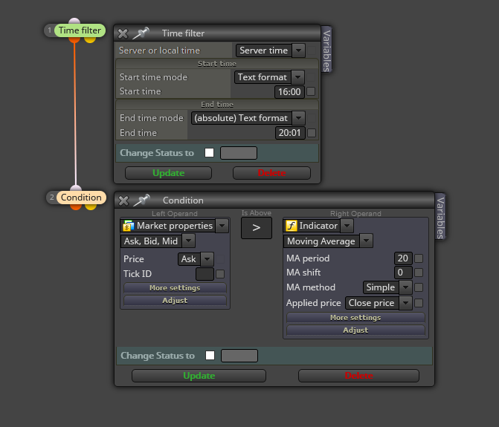Click More settings under Right Operand
This screenshot has height=427, width=499.
point(355,318)
